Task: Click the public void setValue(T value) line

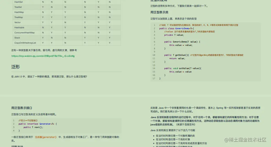Action: click(182, 68)
